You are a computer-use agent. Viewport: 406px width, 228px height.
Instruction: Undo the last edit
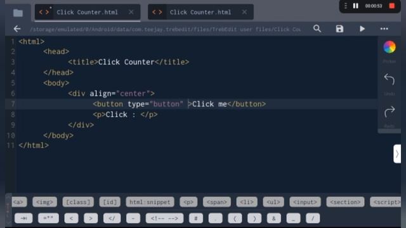(x=390, y=79)
